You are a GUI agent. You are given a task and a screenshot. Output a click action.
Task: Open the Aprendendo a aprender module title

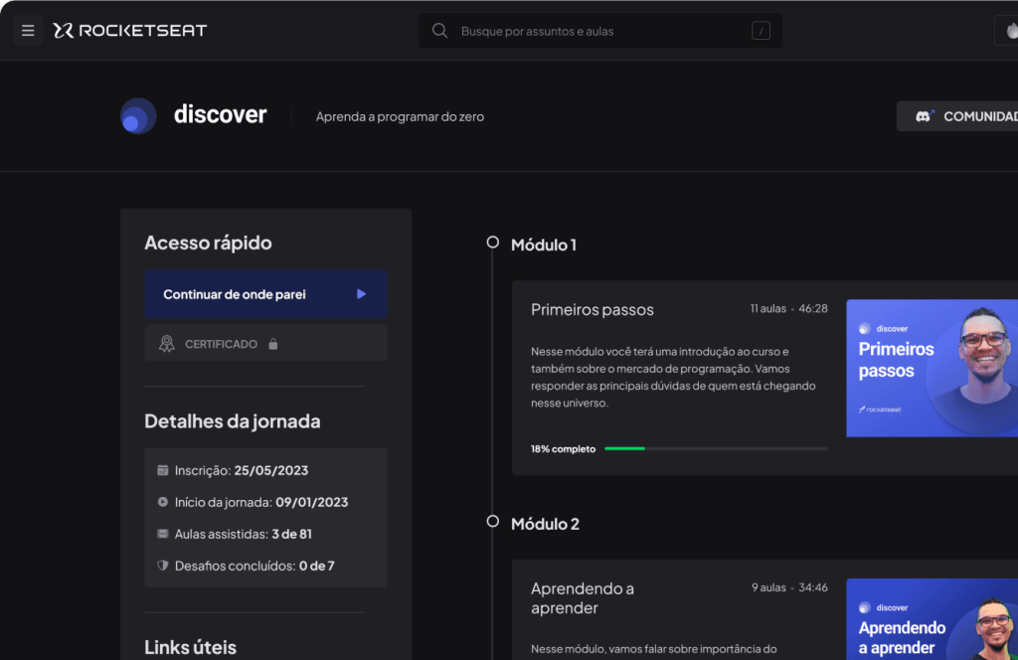[x=583, y=597]
